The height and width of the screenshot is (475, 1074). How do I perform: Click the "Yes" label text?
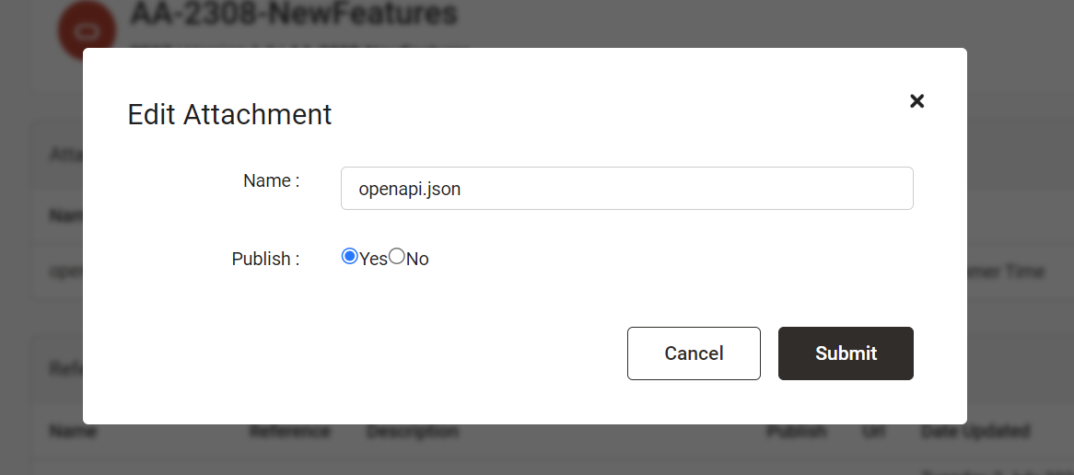tap(373, 260)
